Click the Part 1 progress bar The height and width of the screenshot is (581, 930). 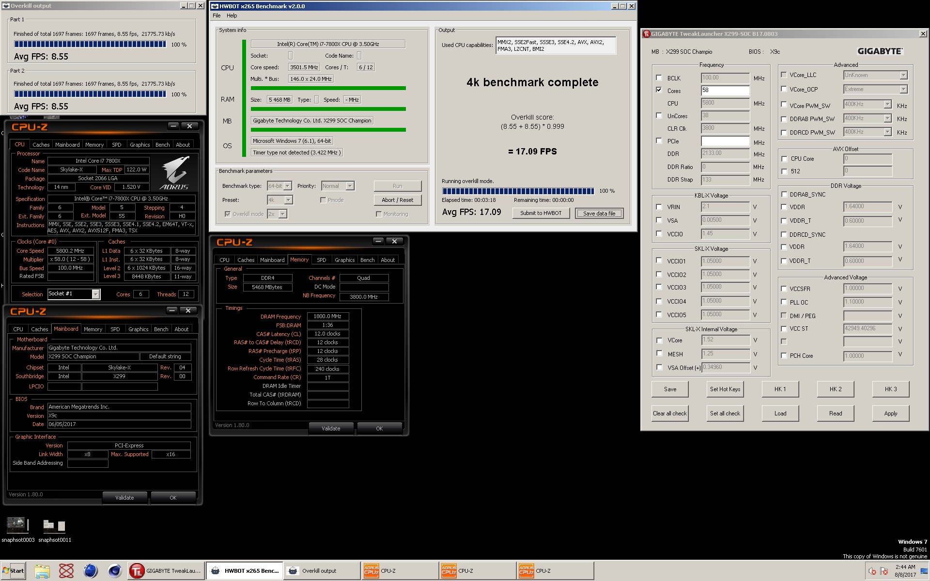click(x=90, y=44)
